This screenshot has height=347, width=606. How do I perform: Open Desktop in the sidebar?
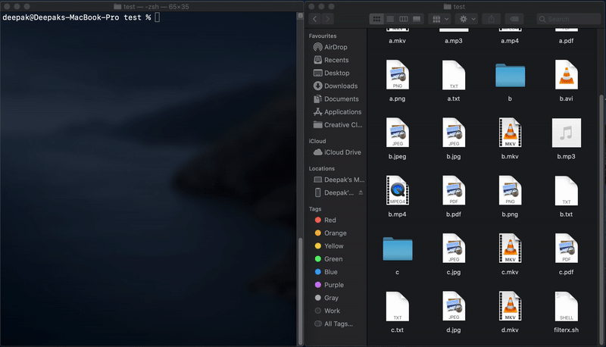coord(336,73)
